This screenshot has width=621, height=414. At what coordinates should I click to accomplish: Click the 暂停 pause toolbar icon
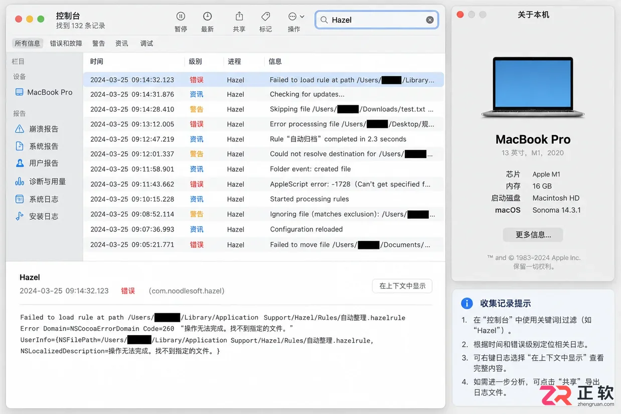tap(181, 17)
